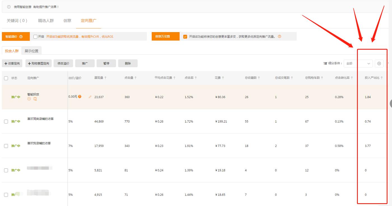Switch to the 创意 tab
Image resolution: width=392 pixels, height=206 pixels.
(x=67, y=21)
